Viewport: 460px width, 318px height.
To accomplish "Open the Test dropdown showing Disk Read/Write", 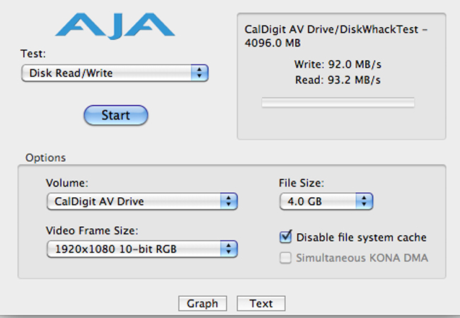I will click(115, 73).
